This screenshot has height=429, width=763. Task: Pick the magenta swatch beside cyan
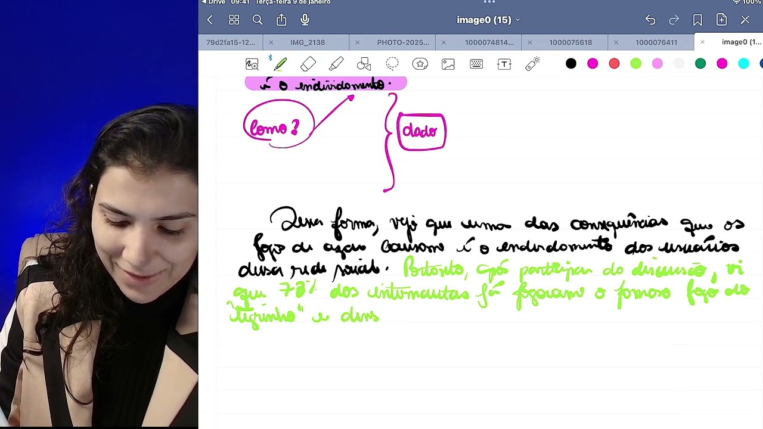[722, 64]
